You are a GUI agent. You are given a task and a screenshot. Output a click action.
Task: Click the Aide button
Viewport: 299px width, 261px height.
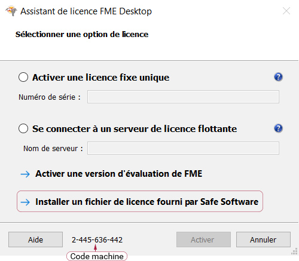pyautogui.click(x=35, y=239)
